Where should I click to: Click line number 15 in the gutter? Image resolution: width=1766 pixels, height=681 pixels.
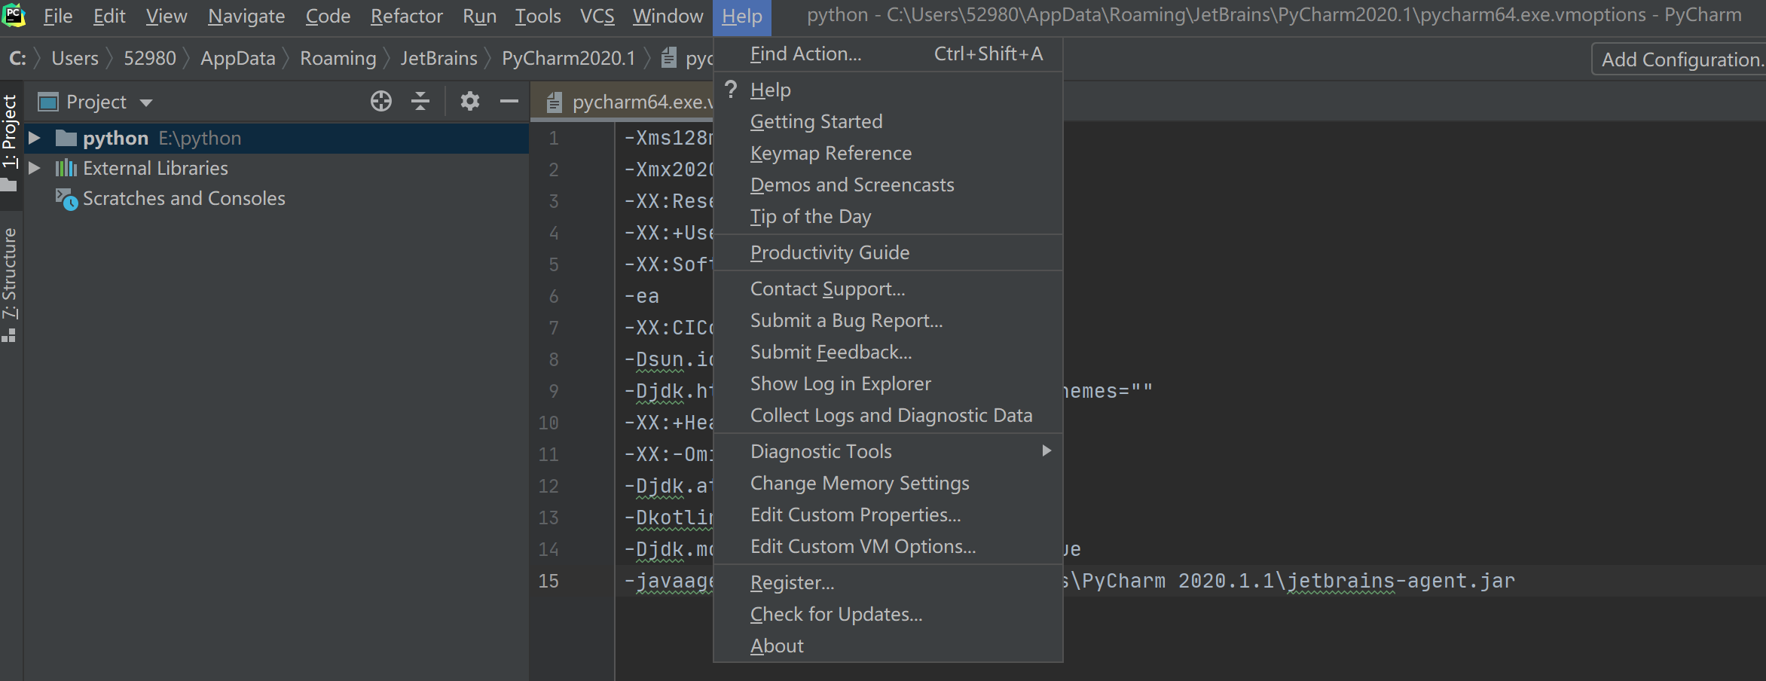[x=548, y=581]
